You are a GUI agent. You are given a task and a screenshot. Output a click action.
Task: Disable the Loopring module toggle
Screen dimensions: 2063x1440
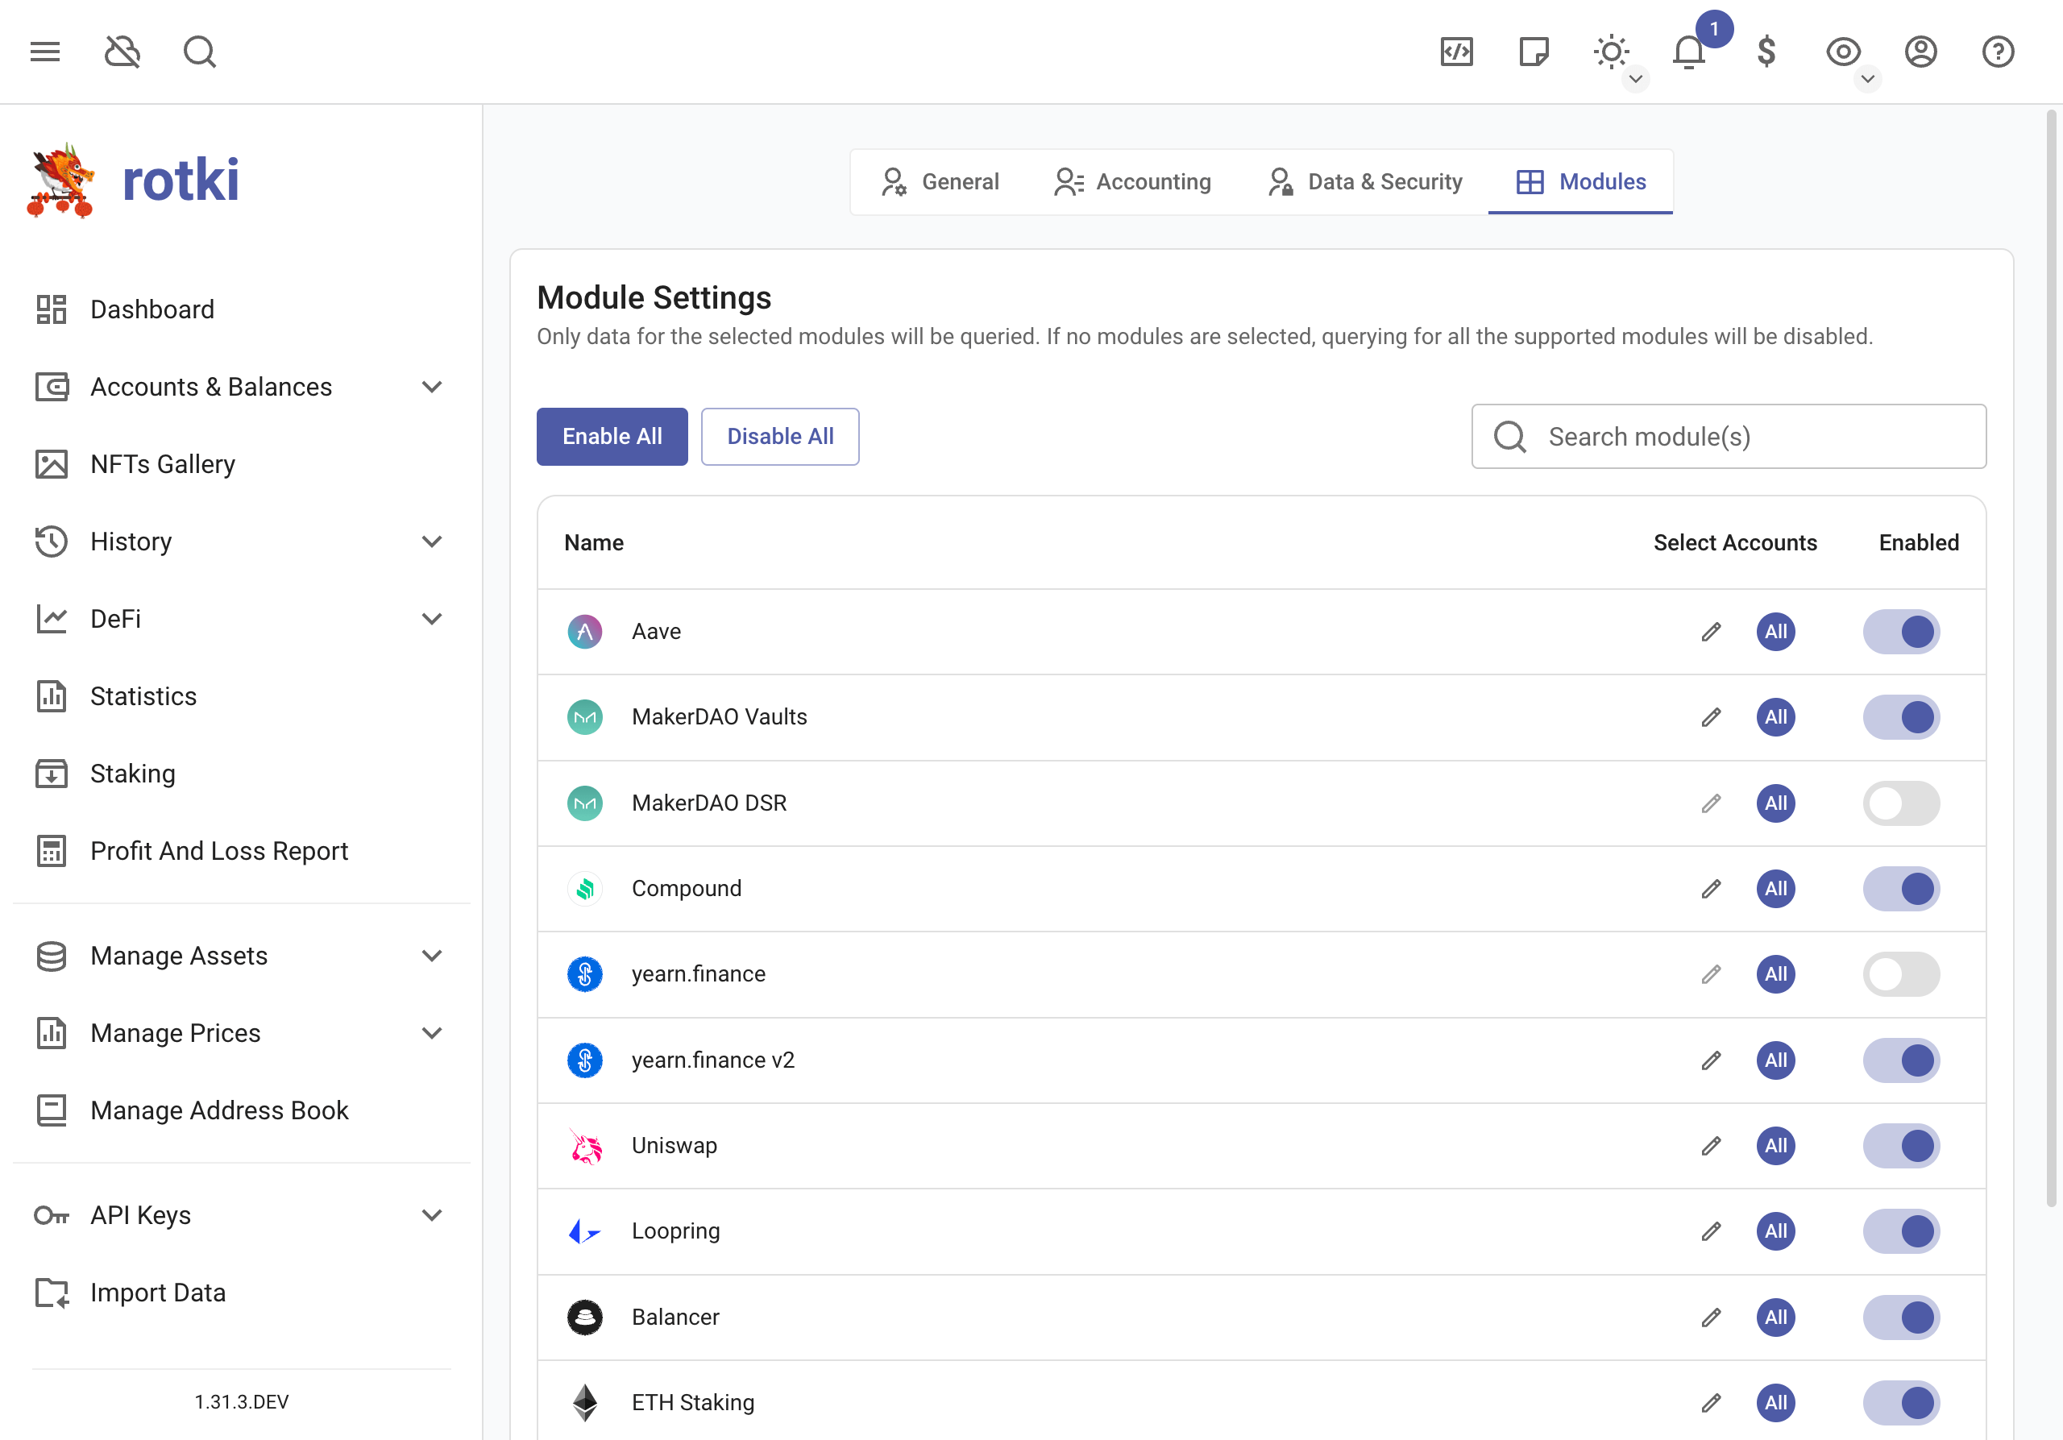[x=1901, y=1230]
